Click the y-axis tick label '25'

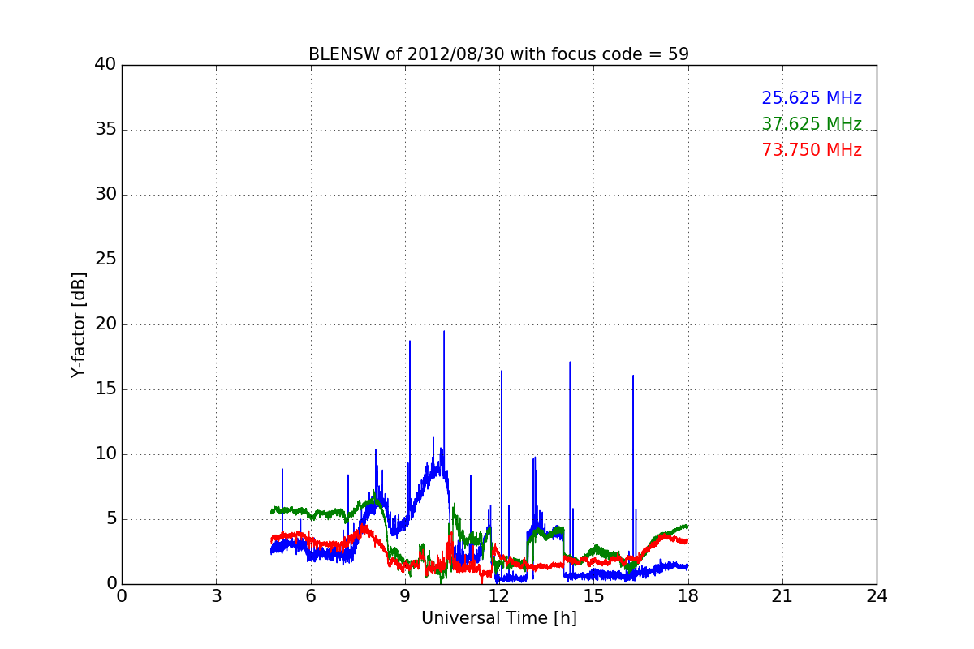(x=106, y=260)
